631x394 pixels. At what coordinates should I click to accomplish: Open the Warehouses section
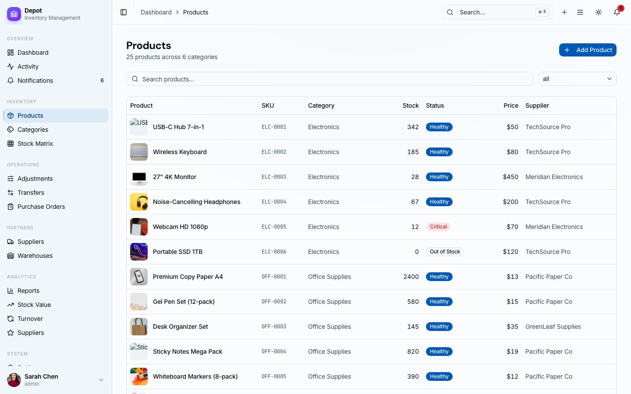35,255
